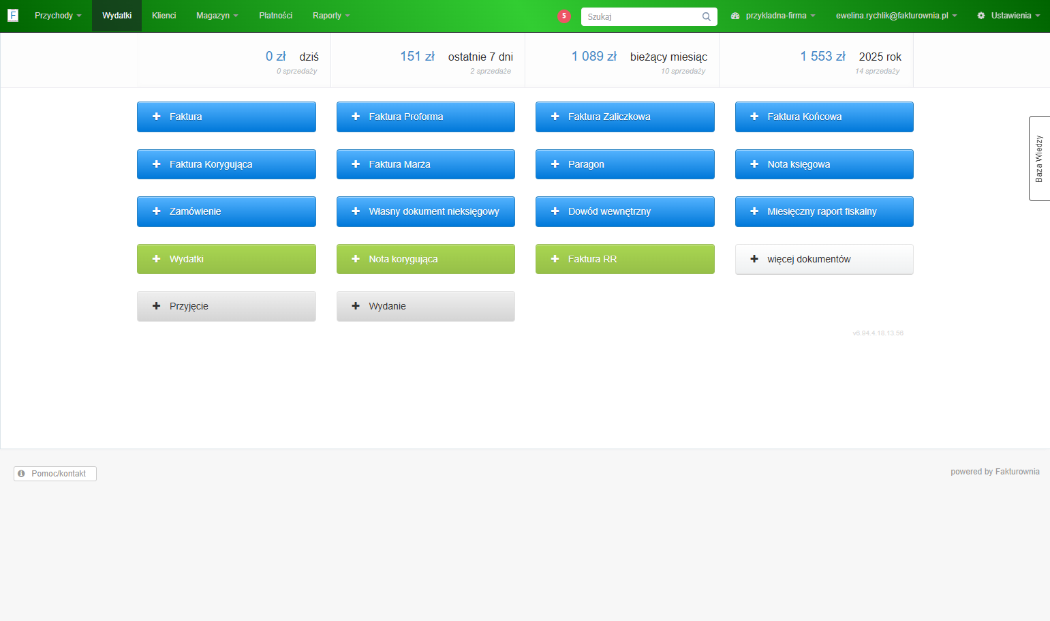Viewport: 1050px width, 621px height.
Task: Open the Klienci menu item
Action: click(164, 16)
